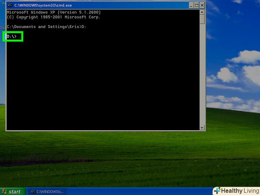Close the cmd.exe window
This screenshot has height=195, width=260.
tap(202, 5)
